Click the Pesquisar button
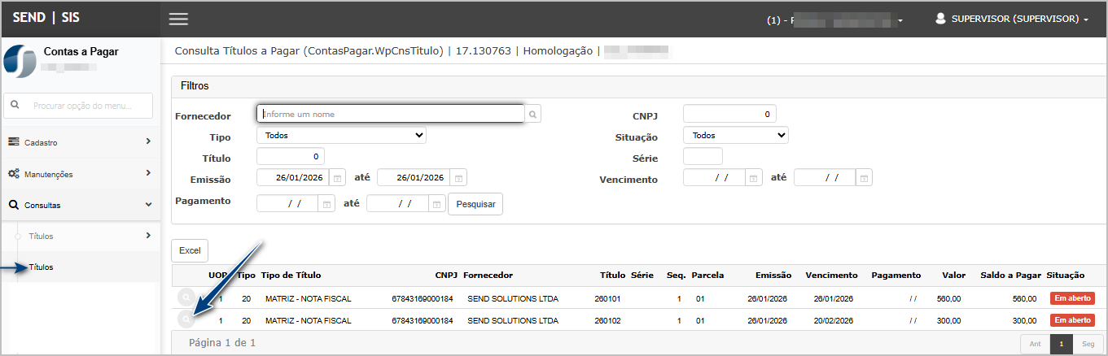This screenshot has width=1108, height=356. pos(475,204)
